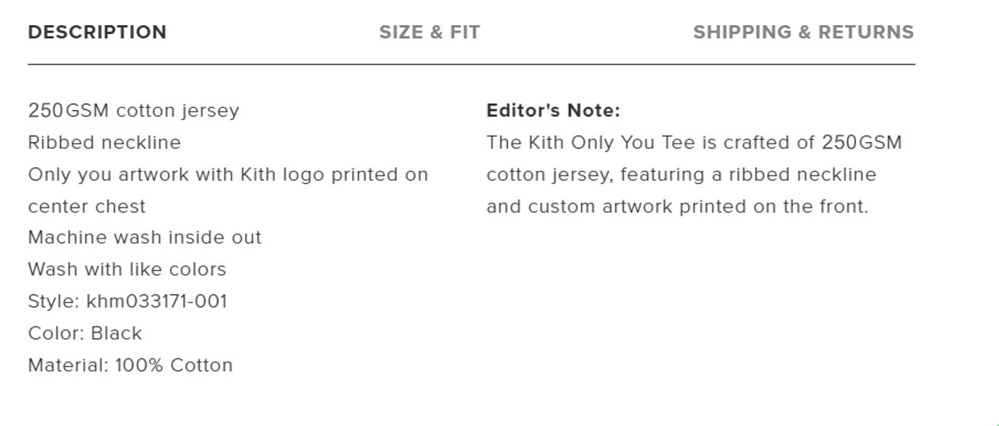
Task: Click the "Material: 100% Cotton" line
Action: pyautogui.click(x=130, y=365)
